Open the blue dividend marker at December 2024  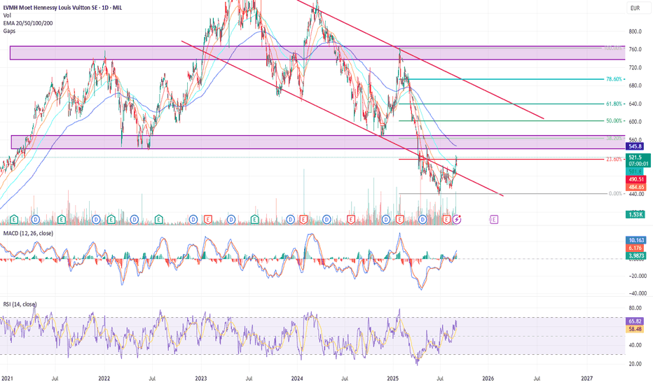pyautogui.click(x=387, y=219)
